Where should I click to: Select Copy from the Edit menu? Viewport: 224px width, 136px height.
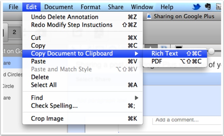[x=82, y=46]
